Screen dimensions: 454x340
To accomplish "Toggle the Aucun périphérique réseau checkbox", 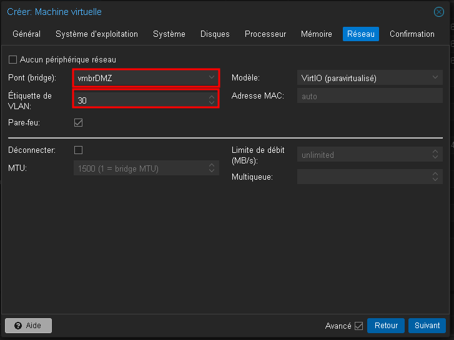I will pos(12,60).
